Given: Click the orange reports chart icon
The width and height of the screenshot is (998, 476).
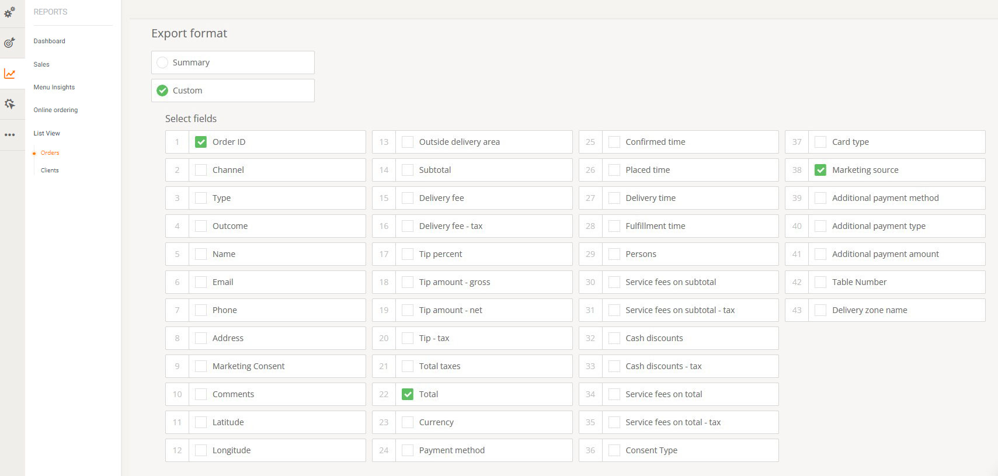Looking at the screenshot, I should coord(10,74).
